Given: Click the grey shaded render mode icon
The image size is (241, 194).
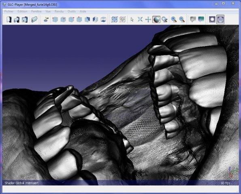Looking at the screenshot, I should pyautogui.click(x=193, y=19).
